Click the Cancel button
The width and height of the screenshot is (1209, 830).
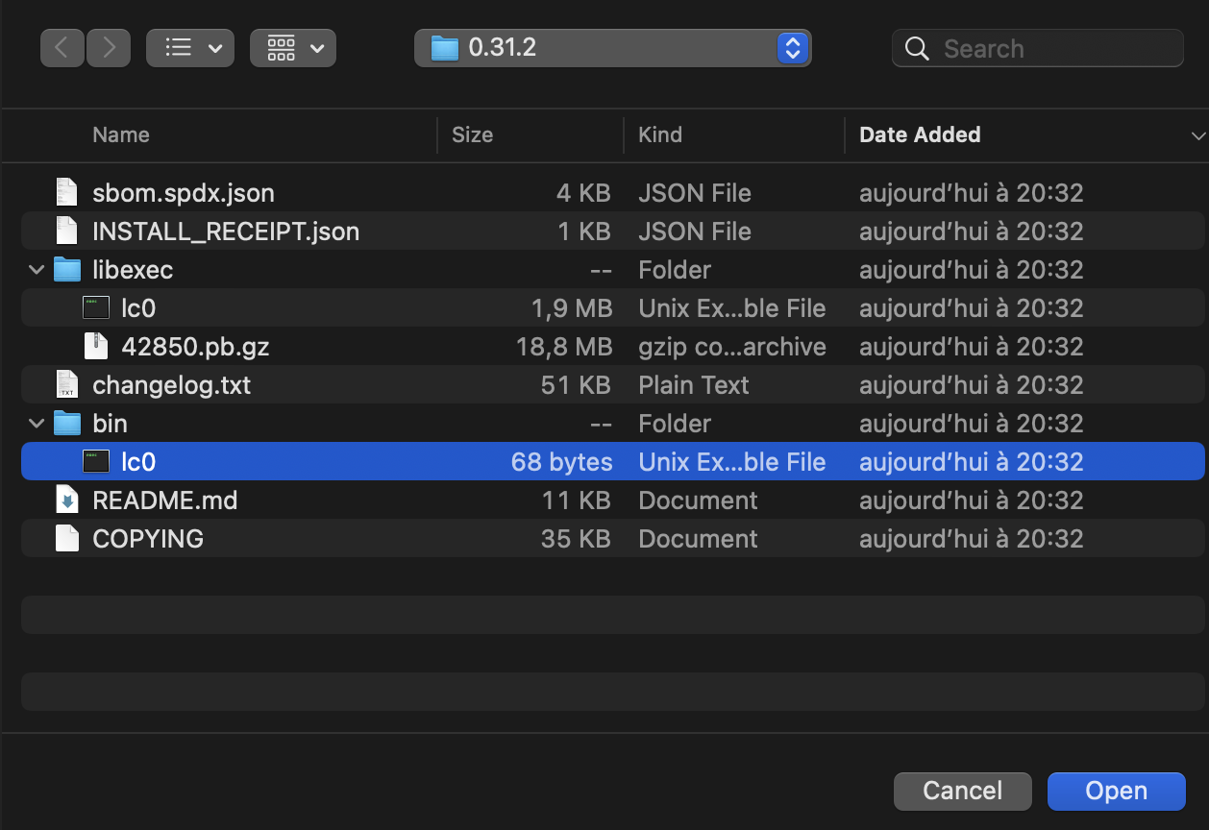(962, 791)
